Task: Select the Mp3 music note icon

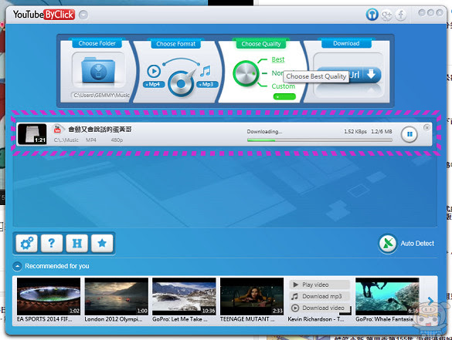Action: click(206, 71)
